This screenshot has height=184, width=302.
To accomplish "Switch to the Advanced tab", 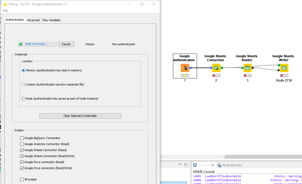I will click(33, 20).
